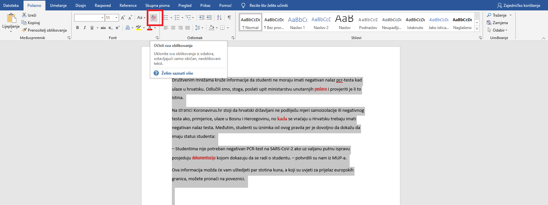
Task: Toggle italic formatting
Action: click(x=85, y=28)
